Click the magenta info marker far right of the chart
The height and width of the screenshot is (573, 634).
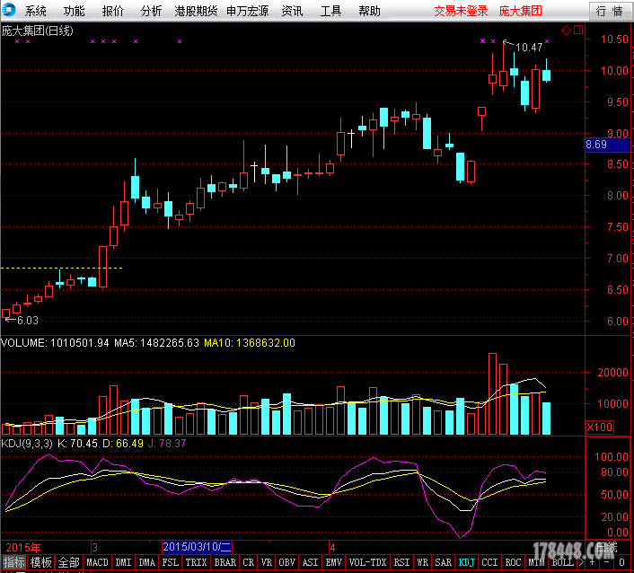(x=547, y=41)
